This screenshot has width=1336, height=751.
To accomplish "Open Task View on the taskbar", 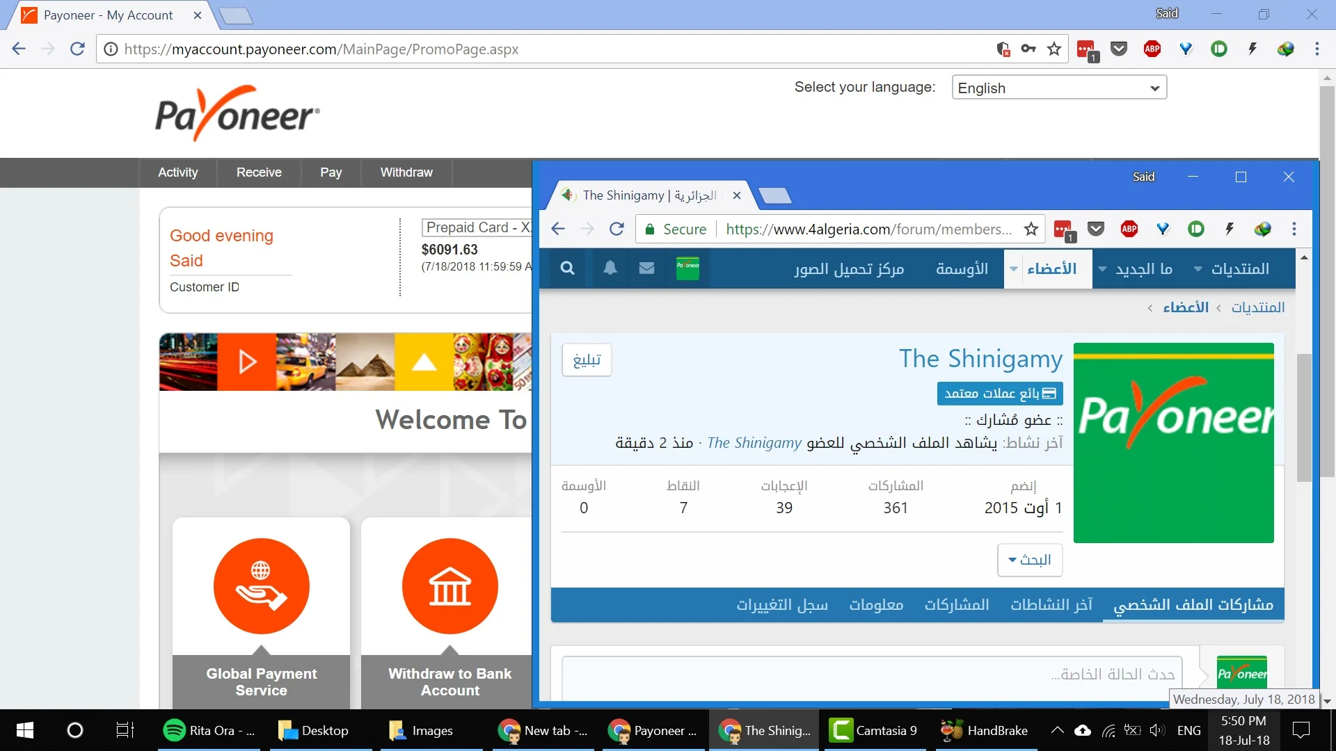I will click(x=125, y=730).
